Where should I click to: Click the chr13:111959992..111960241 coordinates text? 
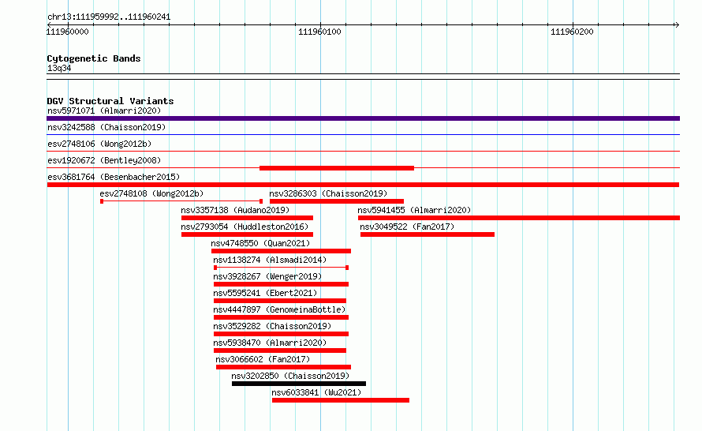point(109,17)
